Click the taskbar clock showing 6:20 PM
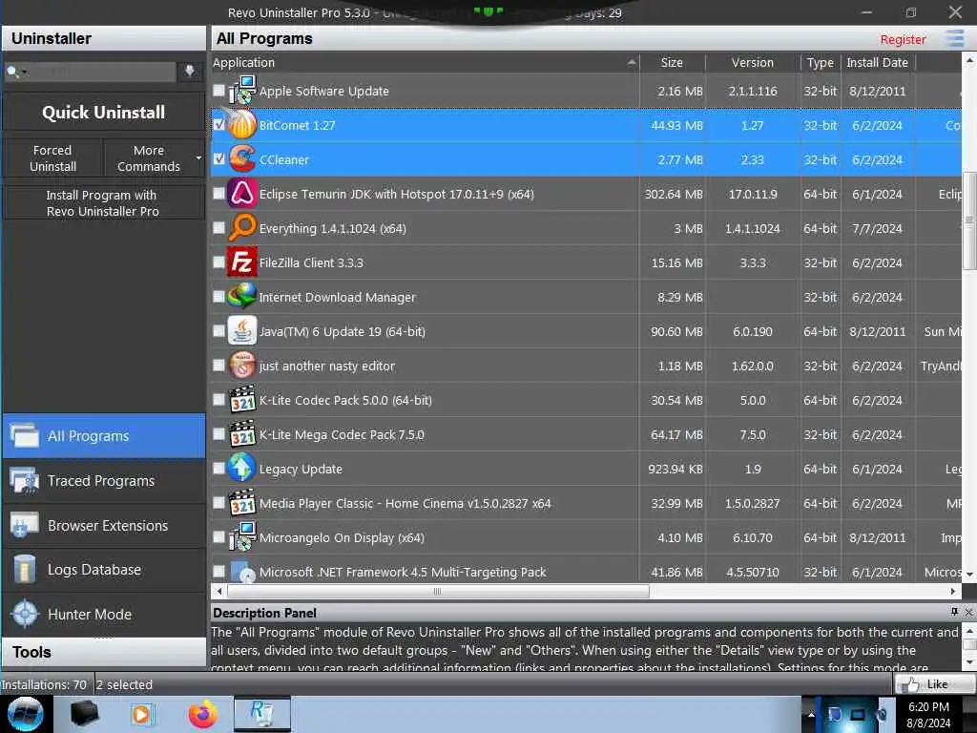The image size is (977, 733). 927,714
